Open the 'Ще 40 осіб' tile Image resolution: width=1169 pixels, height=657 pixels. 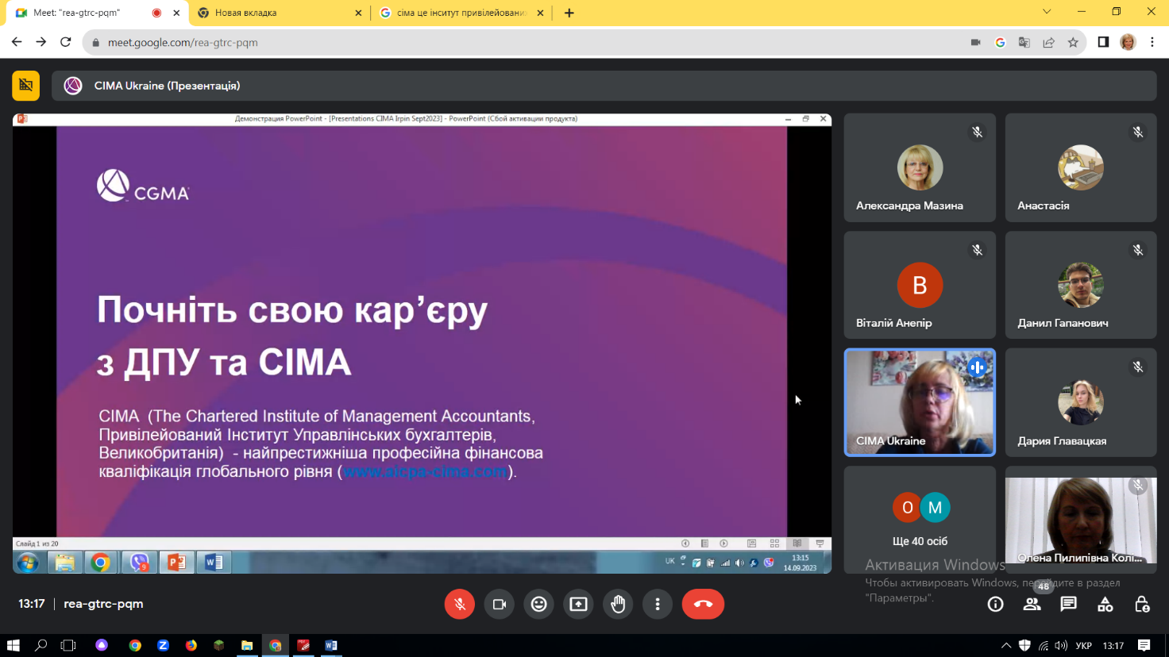click(x=920, y=520)
